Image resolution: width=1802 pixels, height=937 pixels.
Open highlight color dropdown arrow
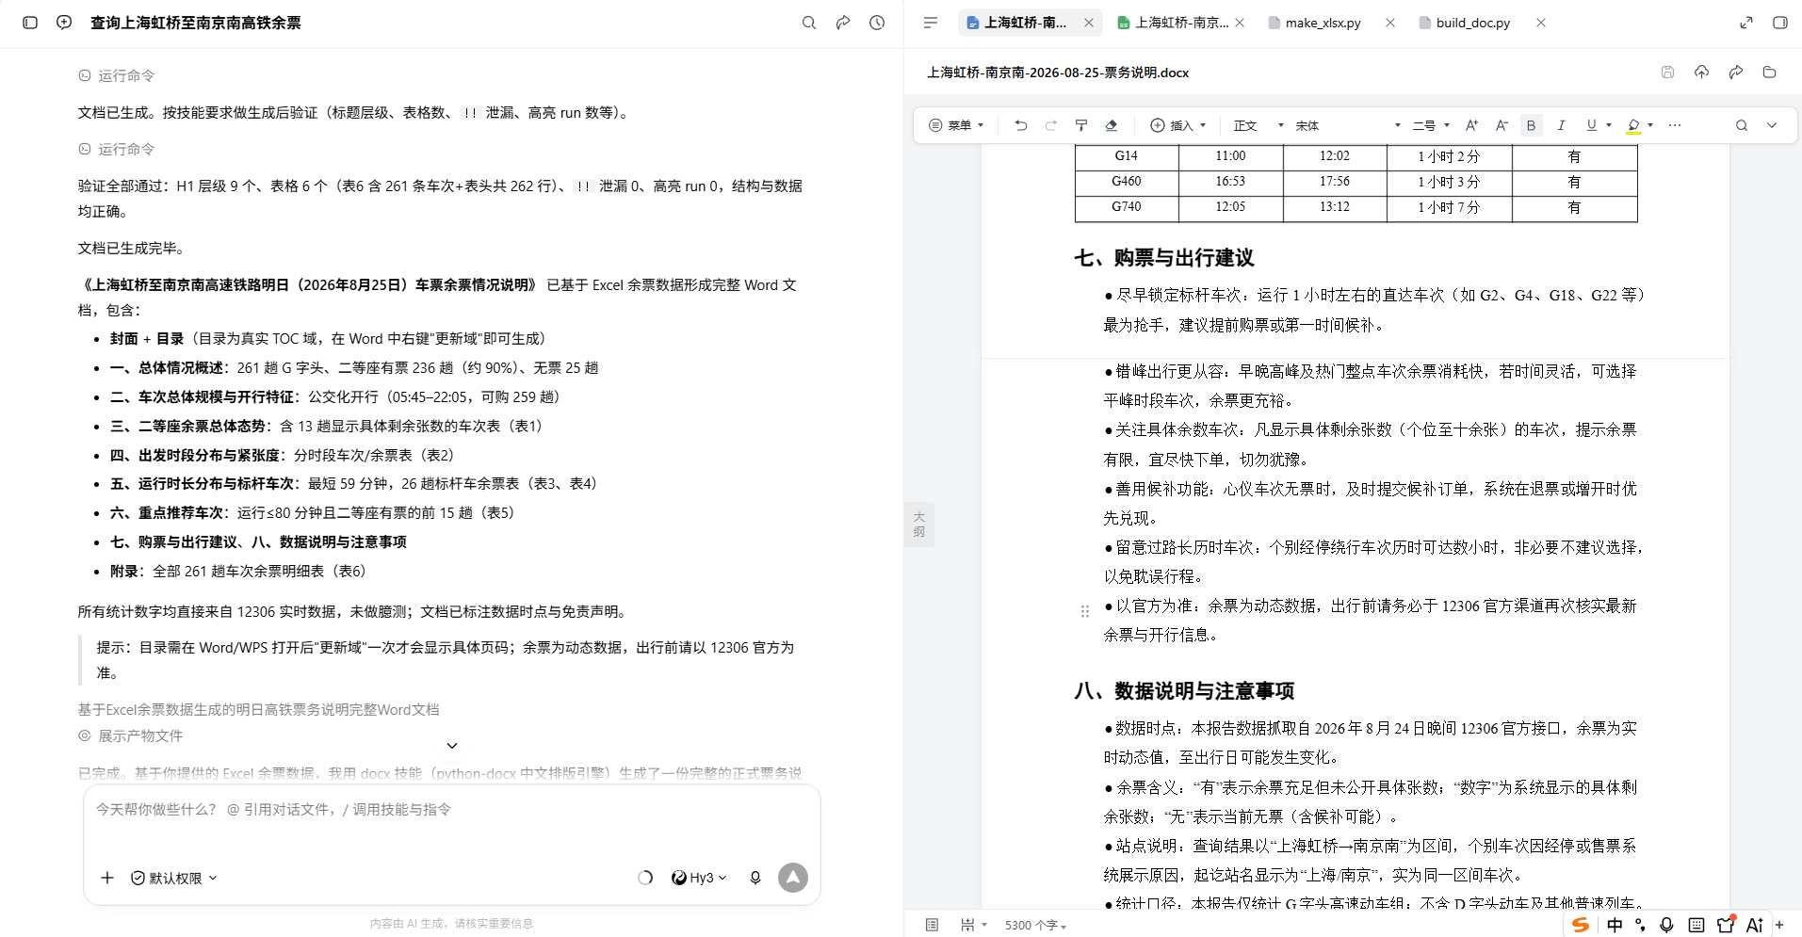pos(1650,125)
